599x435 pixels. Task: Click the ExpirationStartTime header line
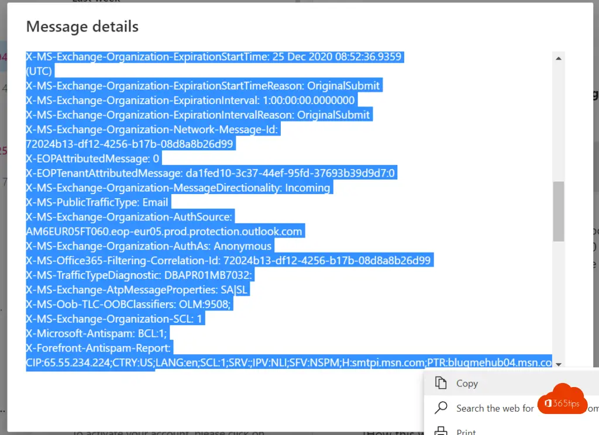click(214, 57)
